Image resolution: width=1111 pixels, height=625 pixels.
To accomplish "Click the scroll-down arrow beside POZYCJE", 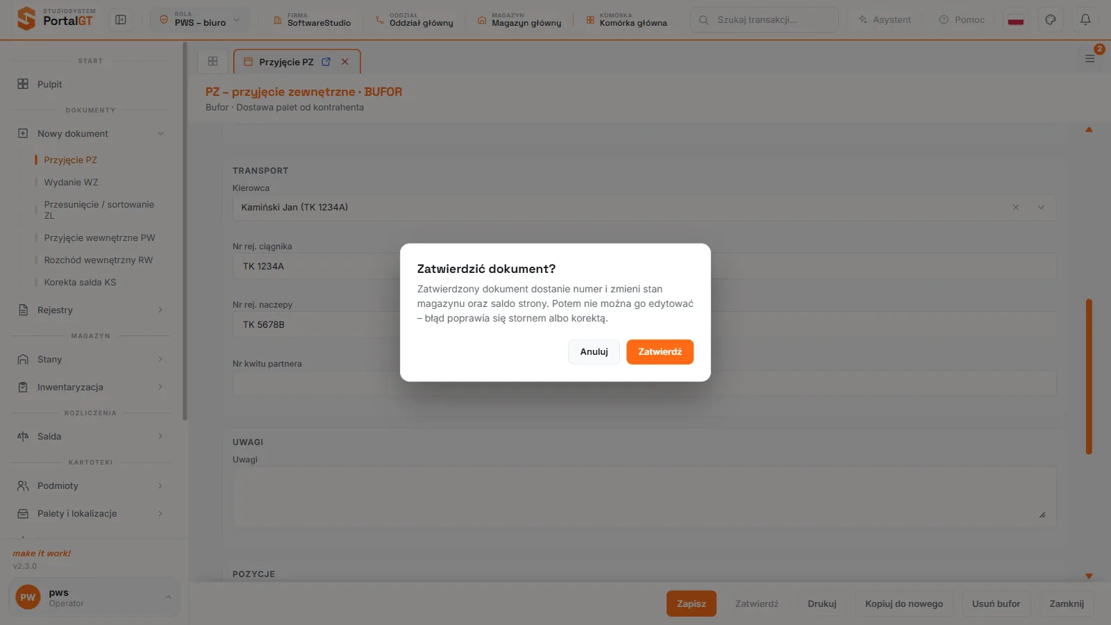I will [x=1089, y=576].
